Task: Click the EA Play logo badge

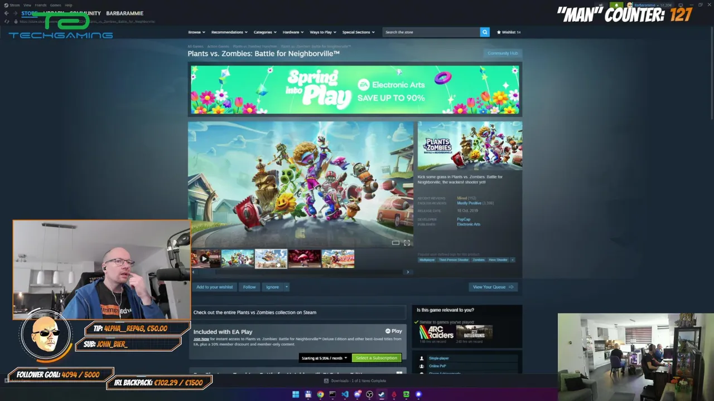Action: click(393, 331)
